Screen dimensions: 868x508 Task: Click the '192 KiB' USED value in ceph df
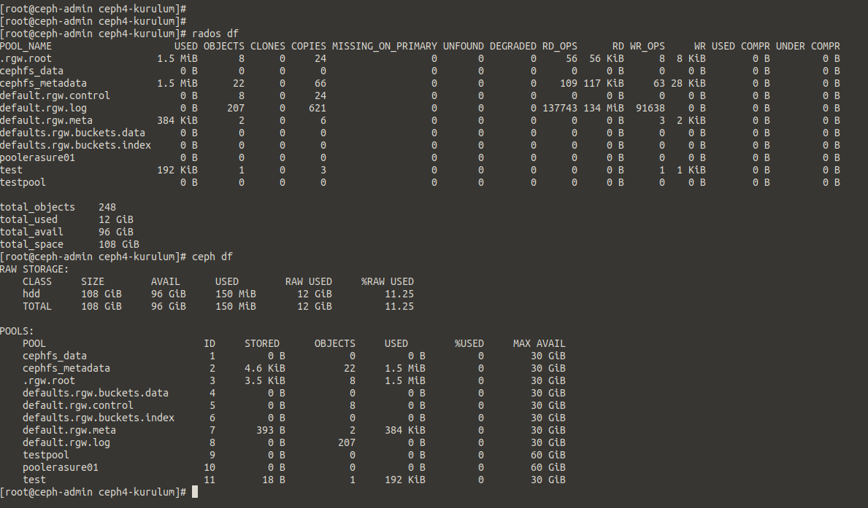(405, 480)
